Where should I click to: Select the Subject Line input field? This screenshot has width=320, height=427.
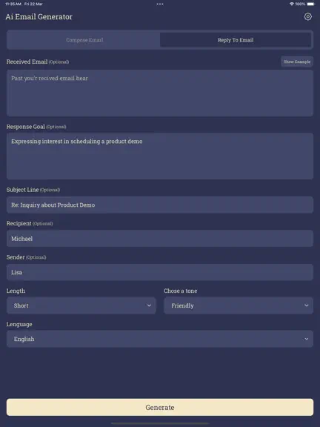(x=160, y=205)
